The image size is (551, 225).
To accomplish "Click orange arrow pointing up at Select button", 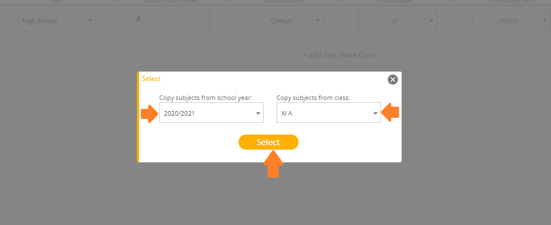I will click(273, 164).
